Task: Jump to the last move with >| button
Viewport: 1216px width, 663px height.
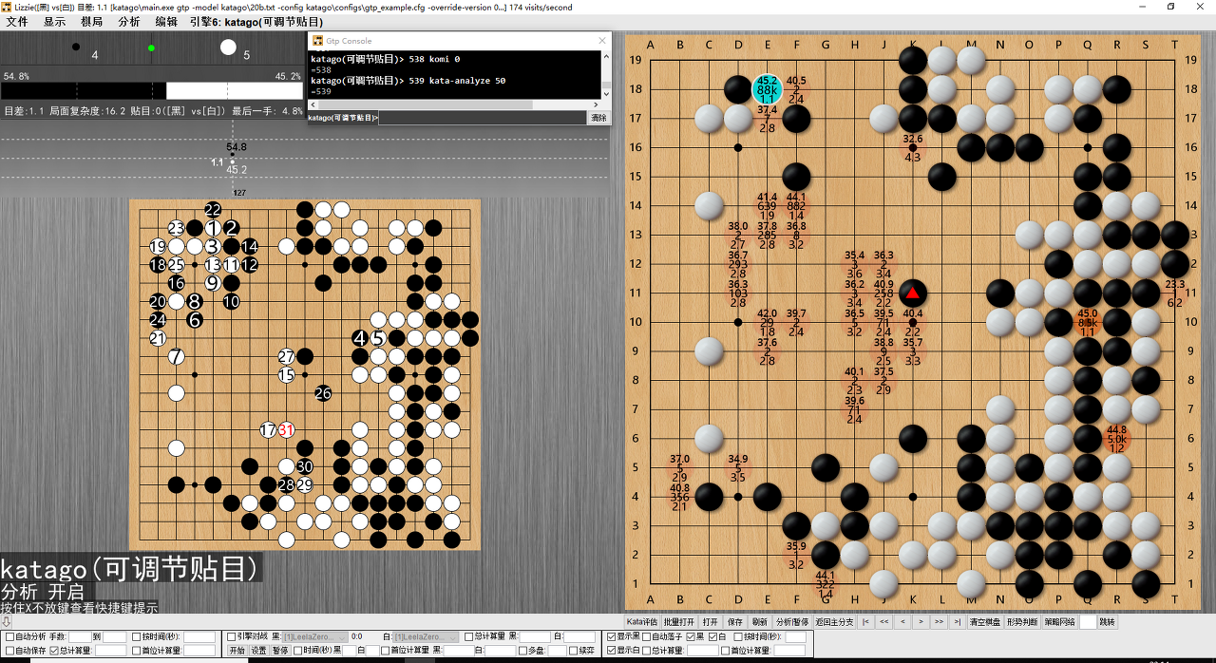Action: [958, 621]
